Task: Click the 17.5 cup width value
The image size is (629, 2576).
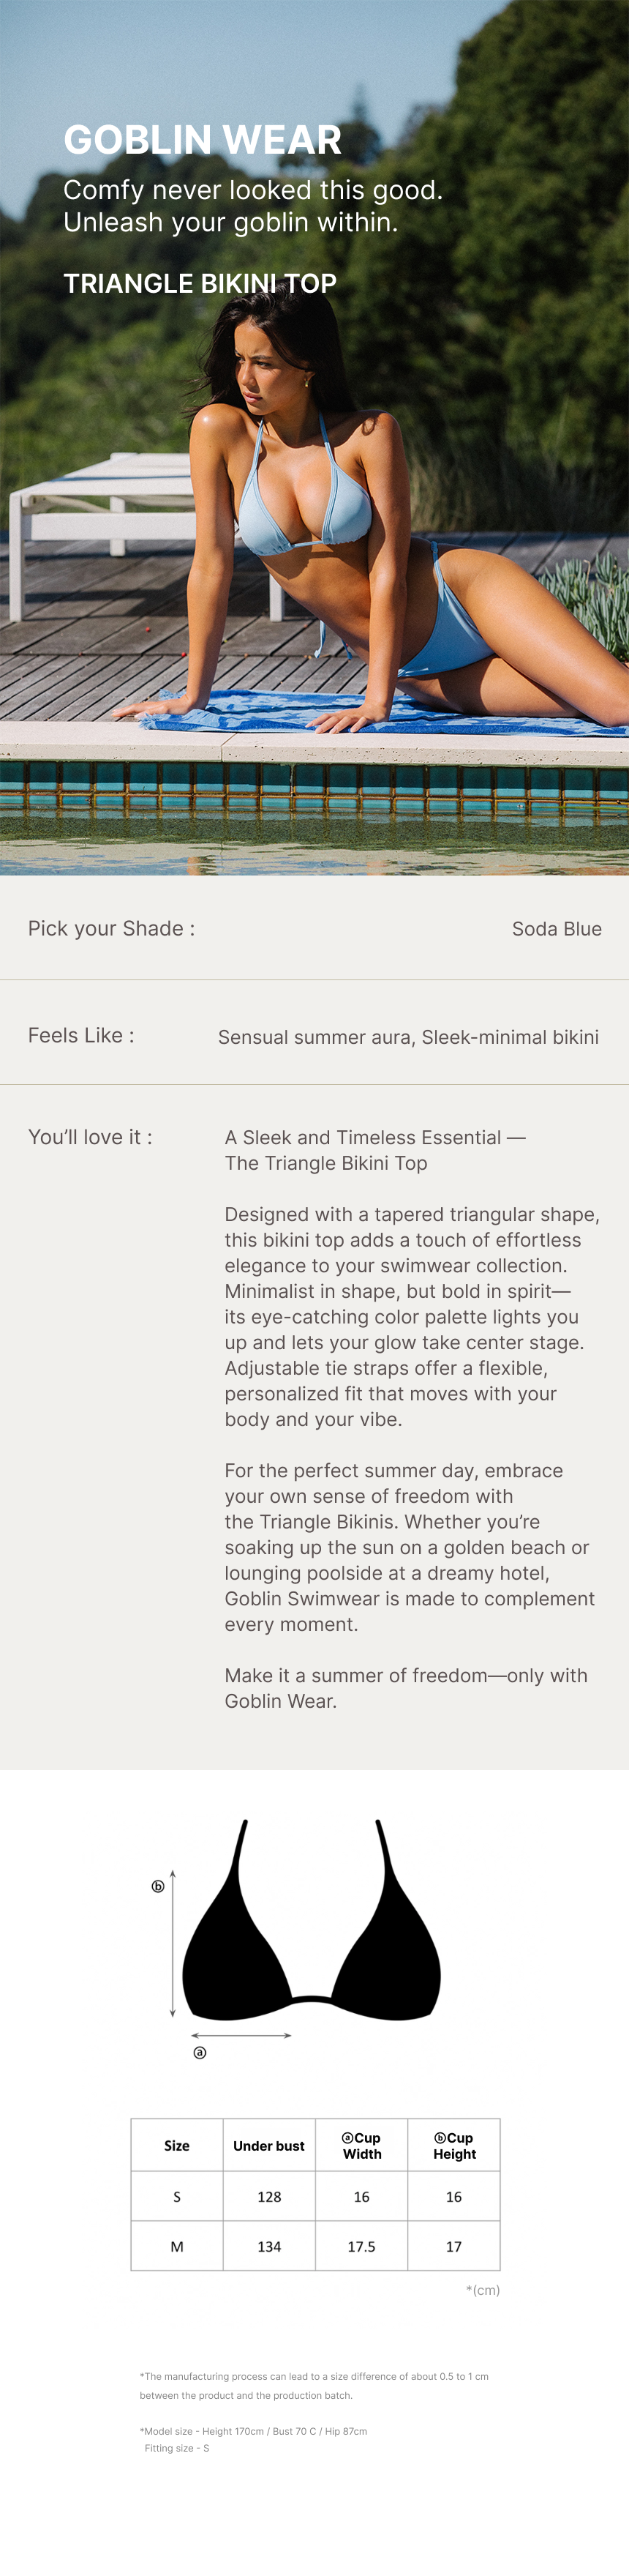Action: tap(361, 2246)
